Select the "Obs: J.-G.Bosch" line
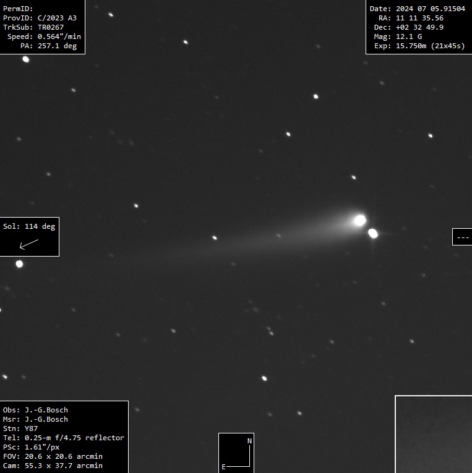This screenshot has height=473, width=472. pyautogui.click(x=35, y=410)
